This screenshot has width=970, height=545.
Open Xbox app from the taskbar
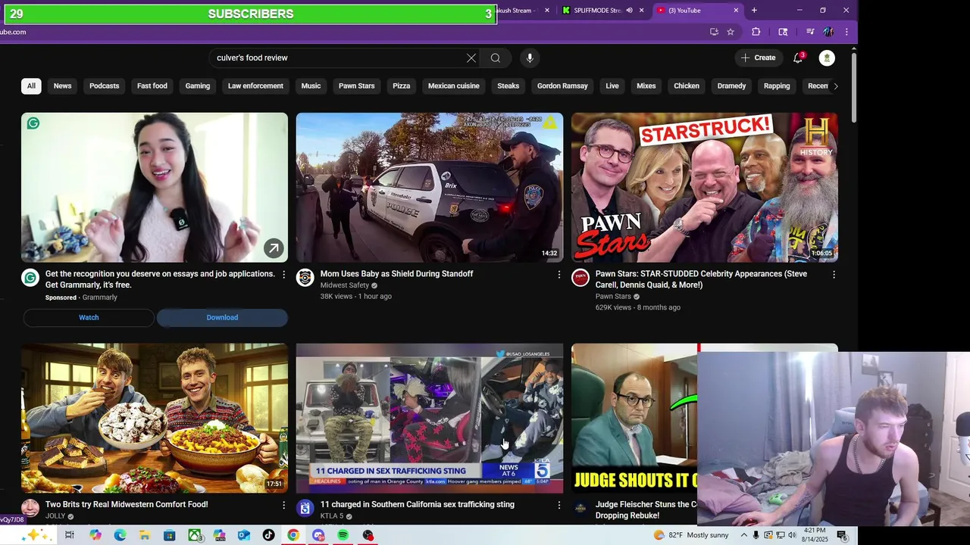point(195,535)
